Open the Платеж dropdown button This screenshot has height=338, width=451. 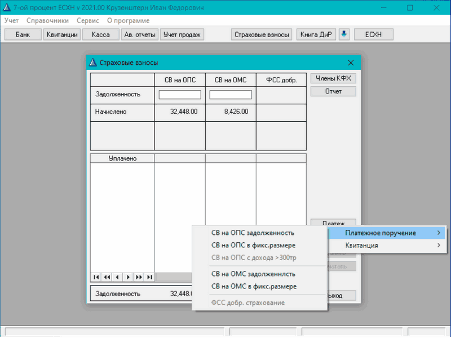coord(333,223)
